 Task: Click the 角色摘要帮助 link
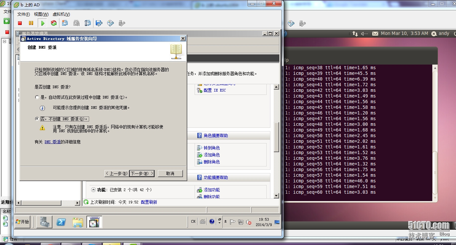pyautogui.click(x=216, y=135)
